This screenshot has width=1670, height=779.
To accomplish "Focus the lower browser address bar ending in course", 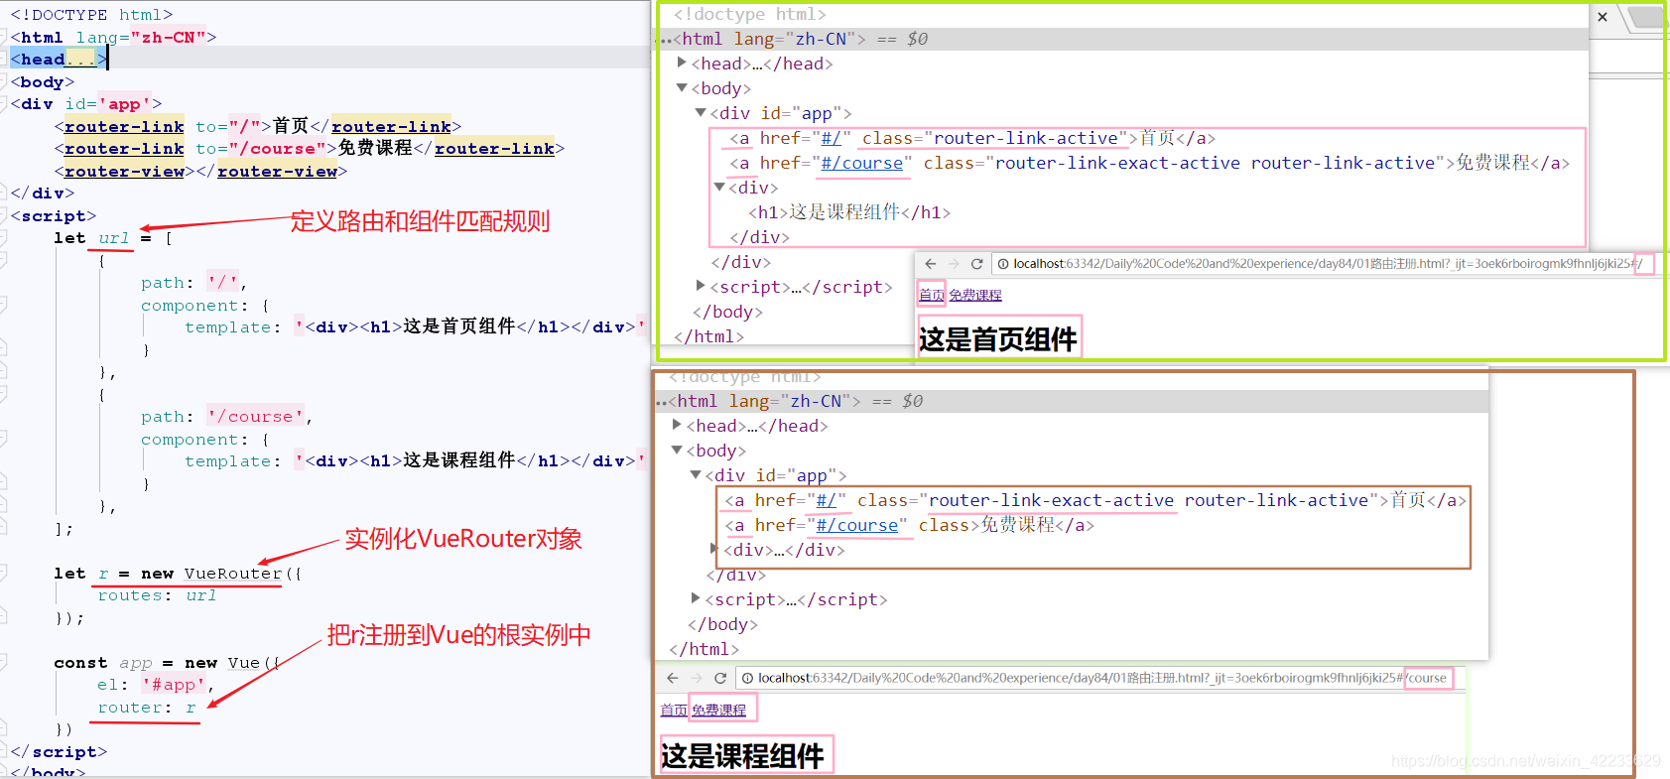I will [1102, 678].
